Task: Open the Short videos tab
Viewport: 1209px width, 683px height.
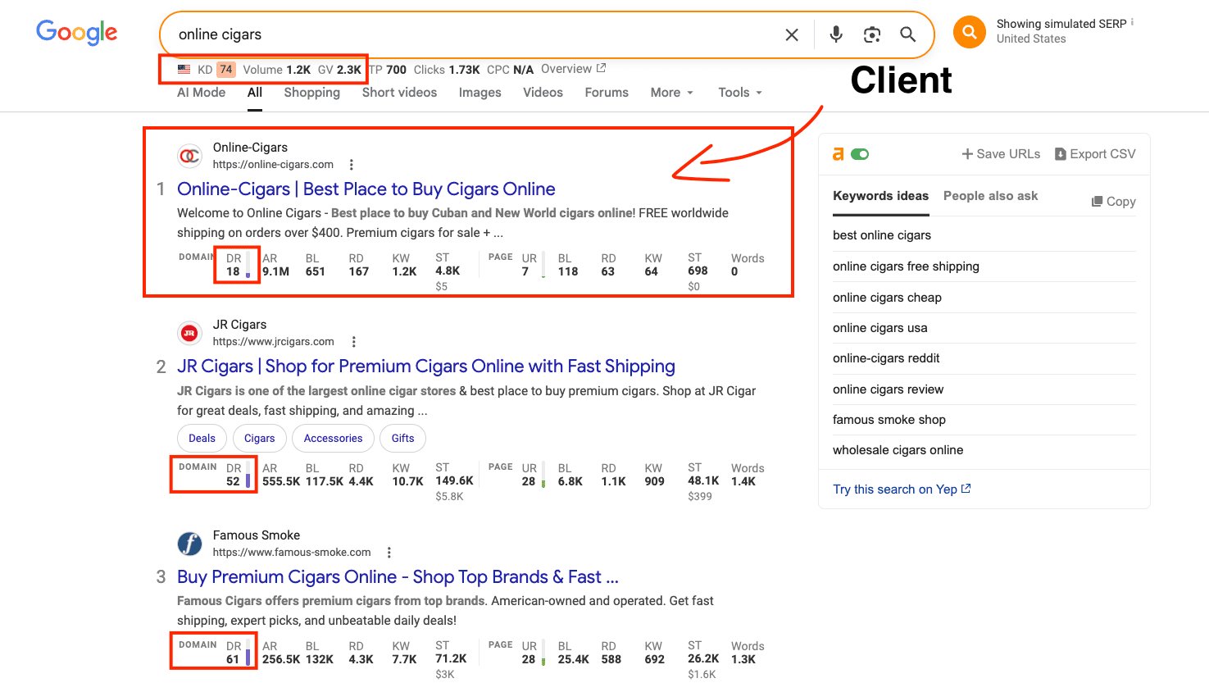Action: [399, 93]
